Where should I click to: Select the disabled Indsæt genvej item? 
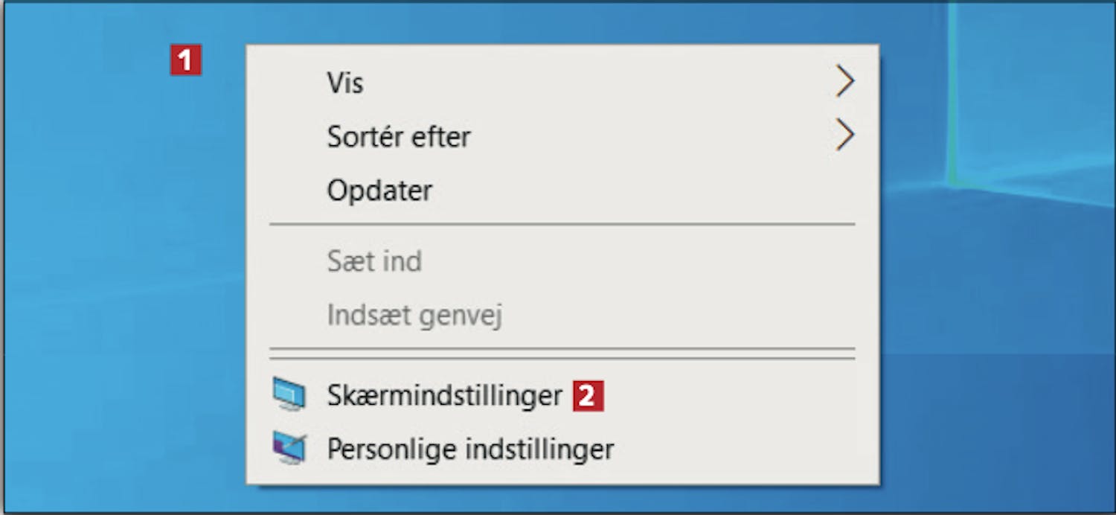[x=562, y=316]
